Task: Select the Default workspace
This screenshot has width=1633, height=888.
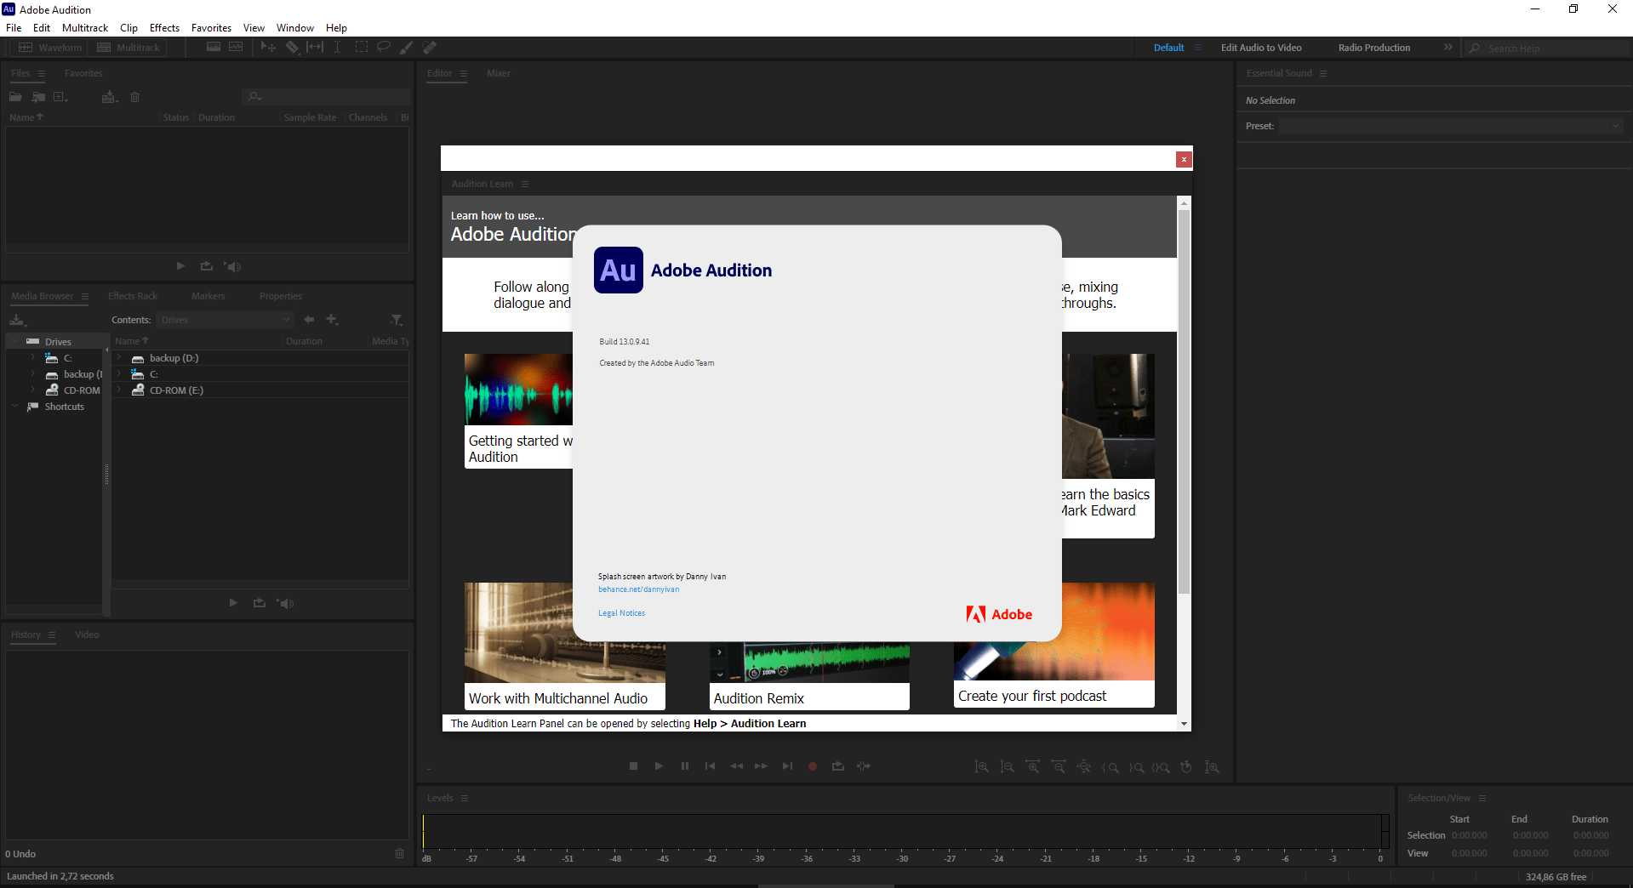Action: (1168, 48)
